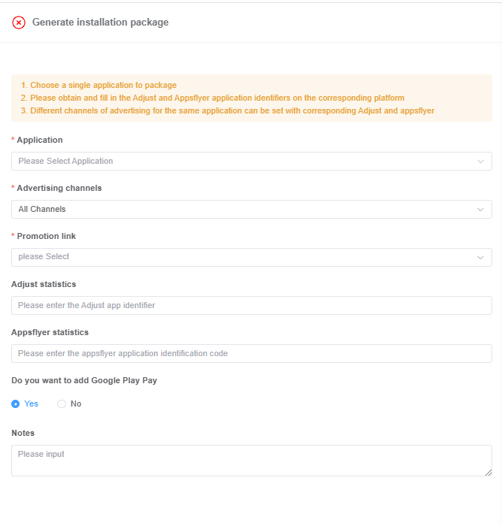Click the Promotion link label
Viewport: 502px width, 526px height.
46,236
